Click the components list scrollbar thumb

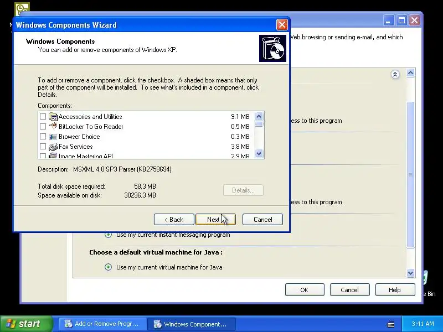coord(259,124)
